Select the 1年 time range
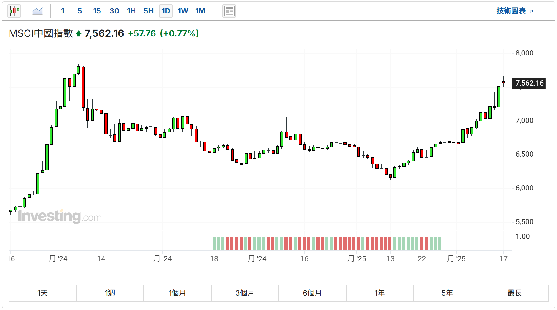The image size is (557, 310). tap(380, 293)
